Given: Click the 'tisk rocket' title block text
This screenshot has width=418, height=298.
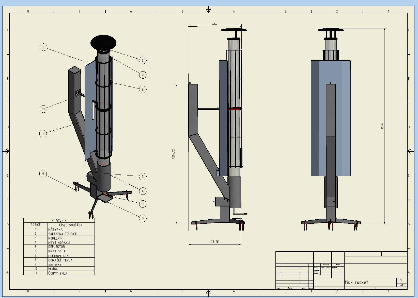Looking at the screenshot, I should click(356, 282).
